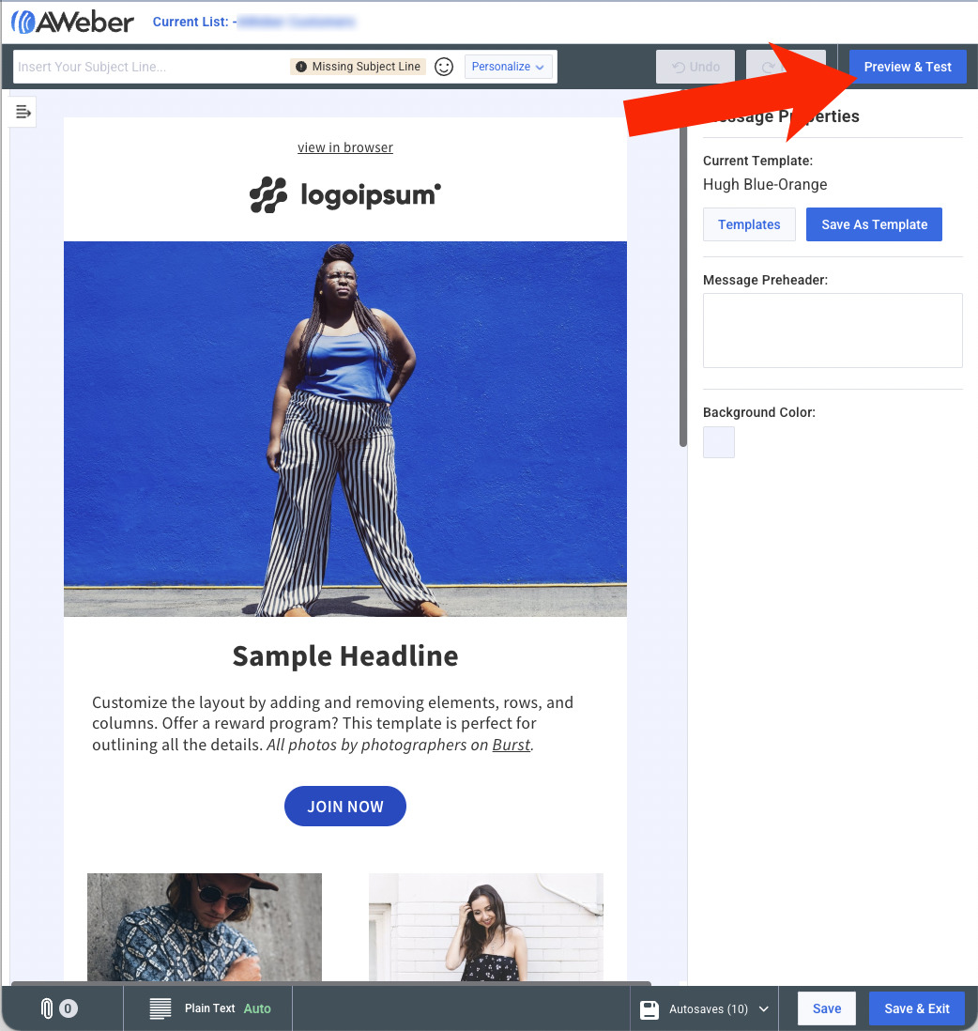
Task: Click the Preview & Test button
Action: point(908,66)
